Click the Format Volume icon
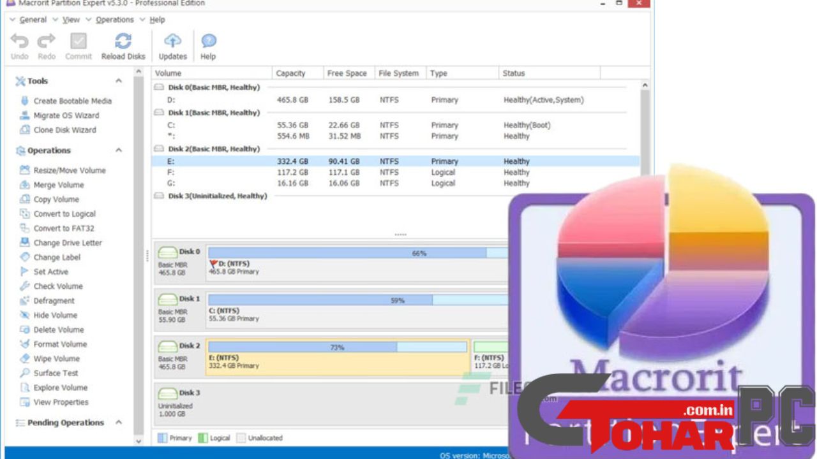The image size is (817, 459). [x=25, y=344]
